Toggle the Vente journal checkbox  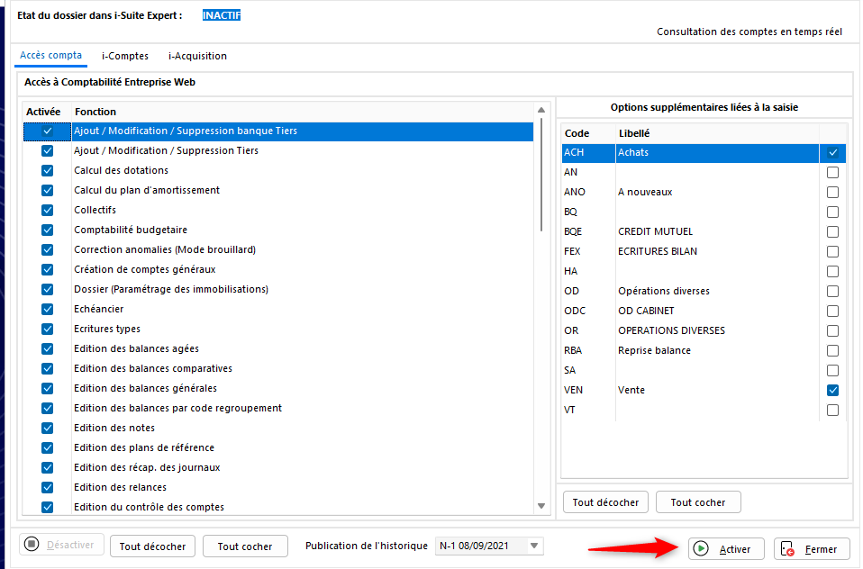click(x=832, y=391)
